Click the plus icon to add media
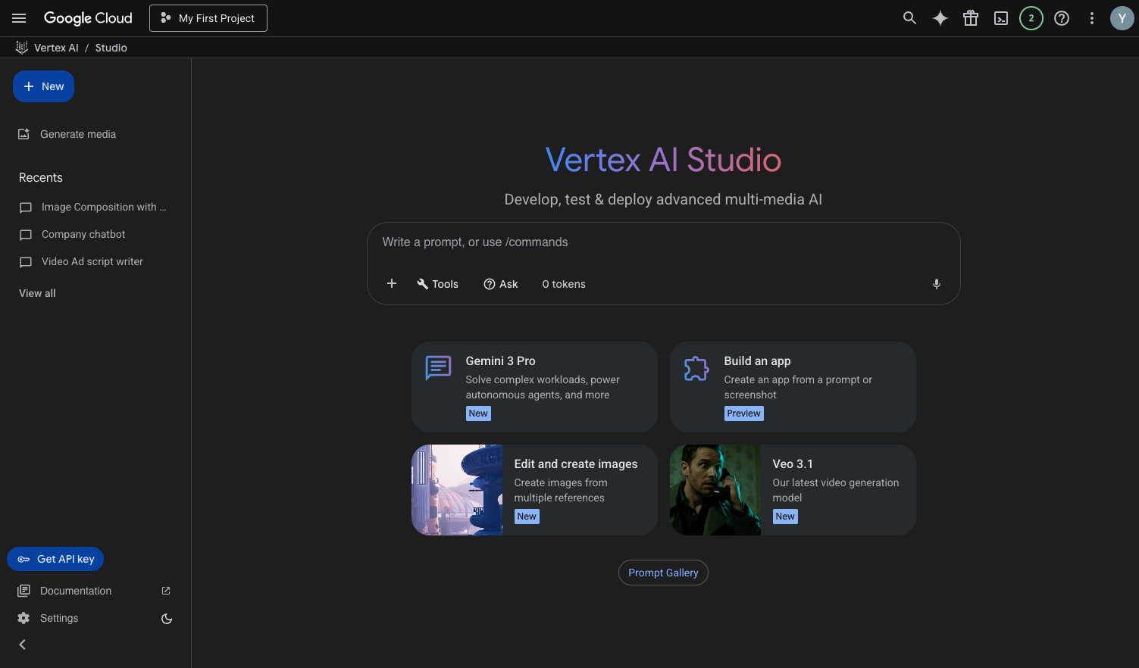The image size is (1139, 668). click(x=392, y=283)
